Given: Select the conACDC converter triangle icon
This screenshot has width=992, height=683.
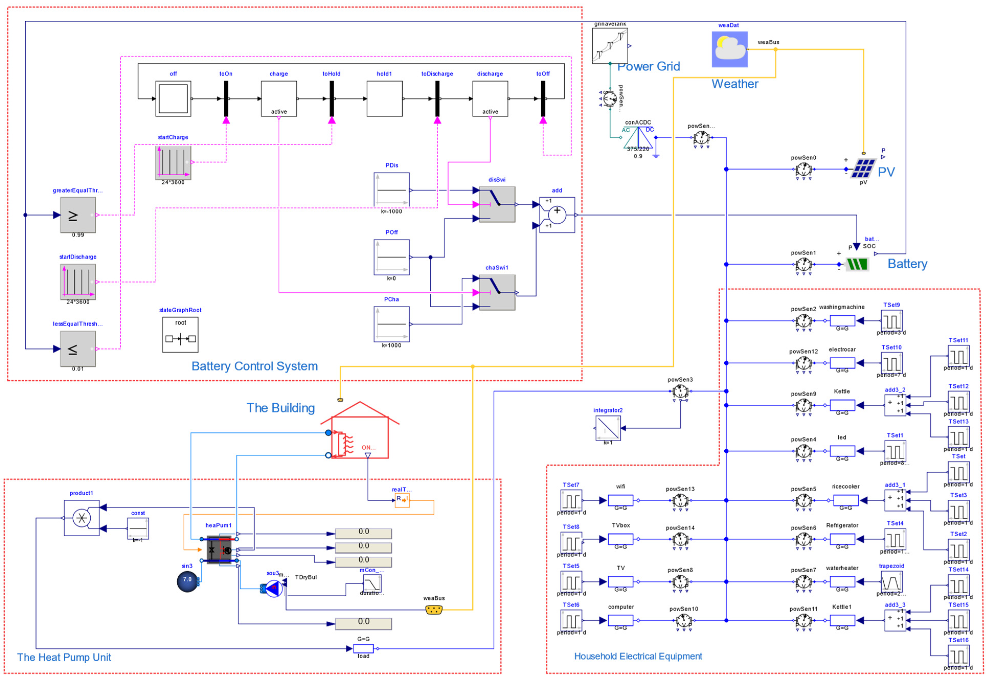Looking at the screenshot, I should 638,138.
